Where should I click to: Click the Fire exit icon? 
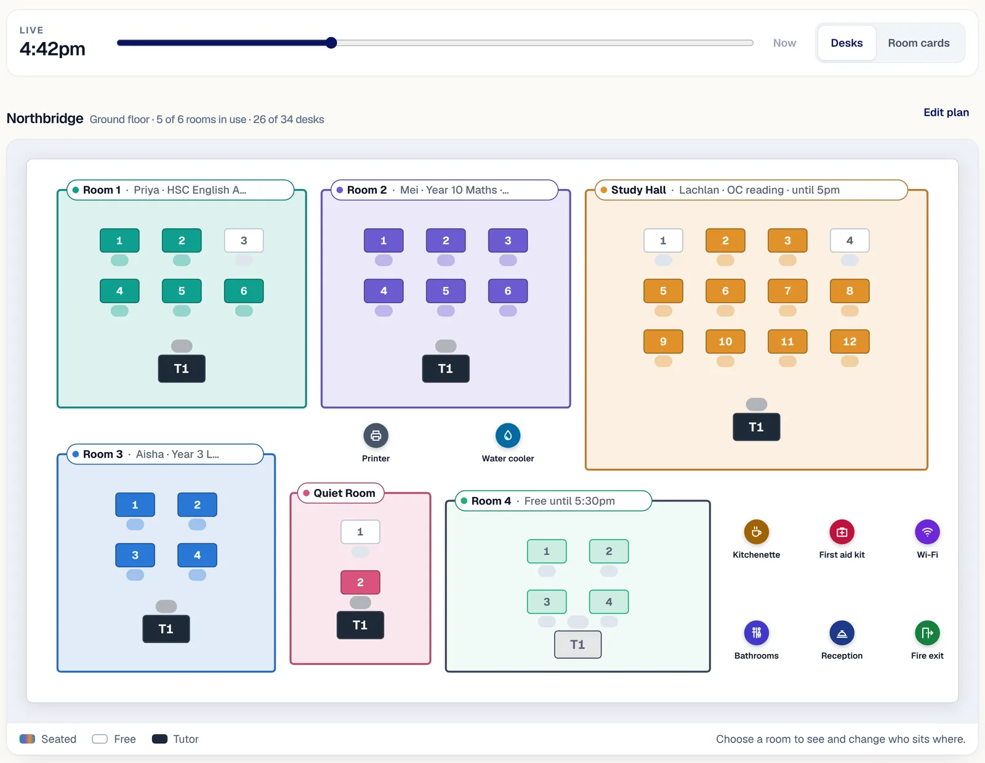click(x=927, y=633)
